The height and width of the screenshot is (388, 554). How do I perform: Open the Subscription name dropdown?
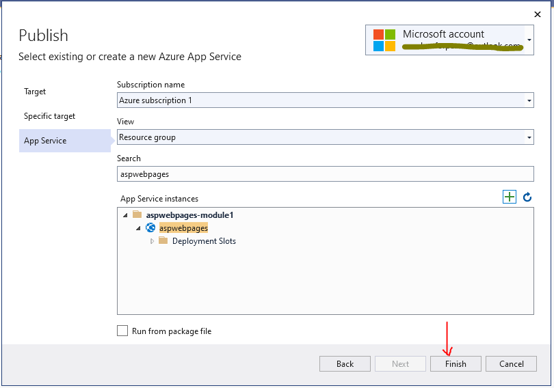pyautogui.click(x=325, y=100)
